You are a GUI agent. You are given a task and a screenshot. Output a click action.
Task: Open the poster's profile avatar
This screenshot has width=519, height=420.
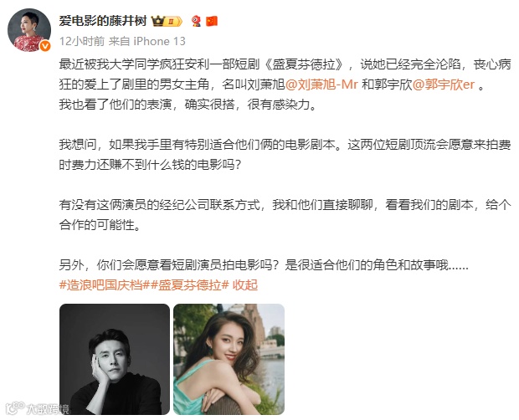29,30
